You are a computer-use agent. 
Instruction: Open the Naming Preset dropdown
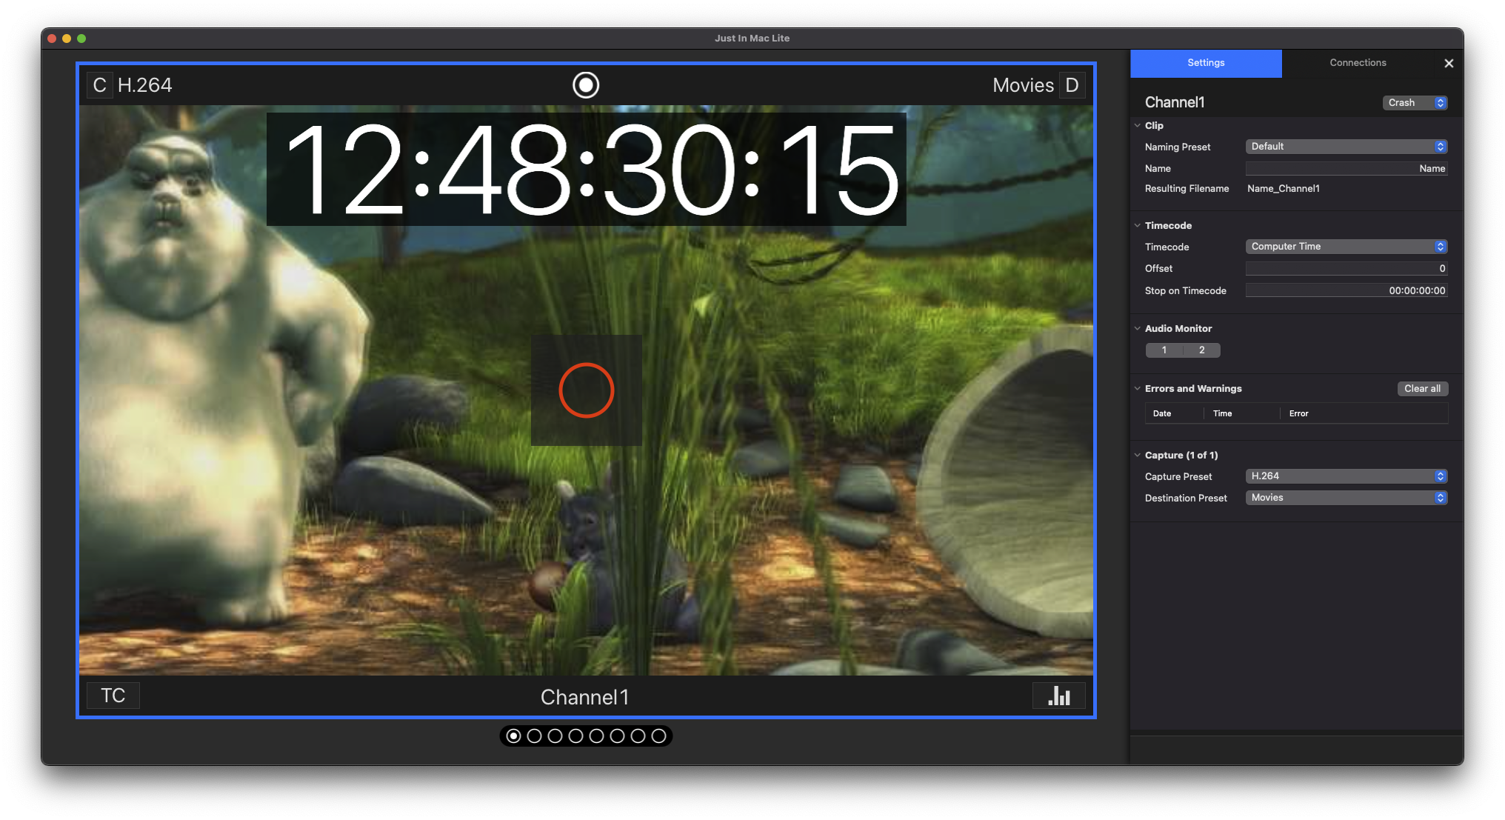(1347, 147)
